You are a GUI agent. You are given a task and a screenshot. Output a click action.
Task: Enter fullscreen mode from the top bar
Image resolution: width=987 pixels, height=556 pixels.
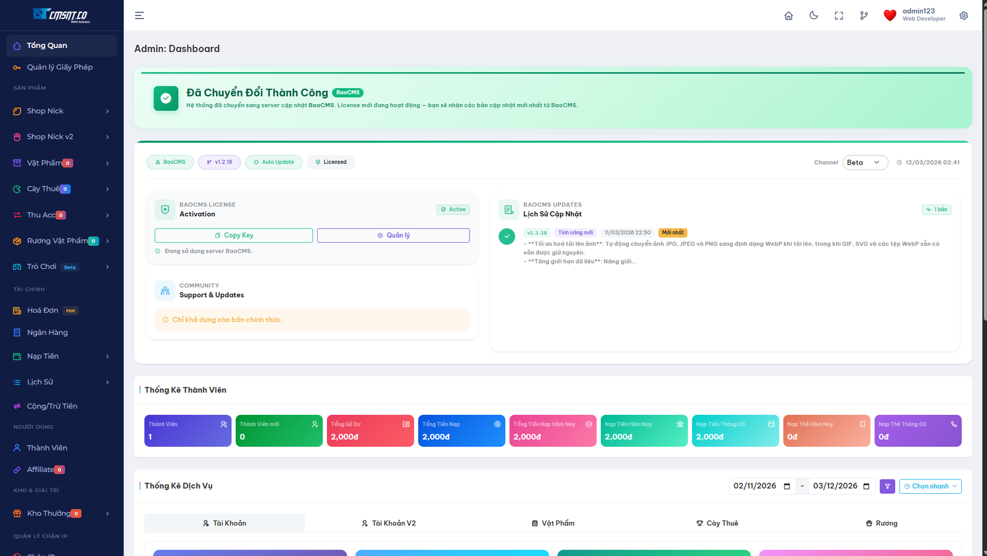tap(838, 15)
